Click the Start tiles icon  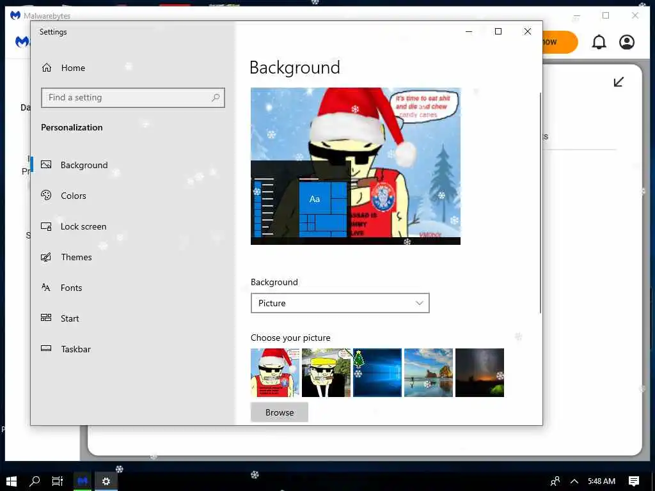(x=46, y=318)
